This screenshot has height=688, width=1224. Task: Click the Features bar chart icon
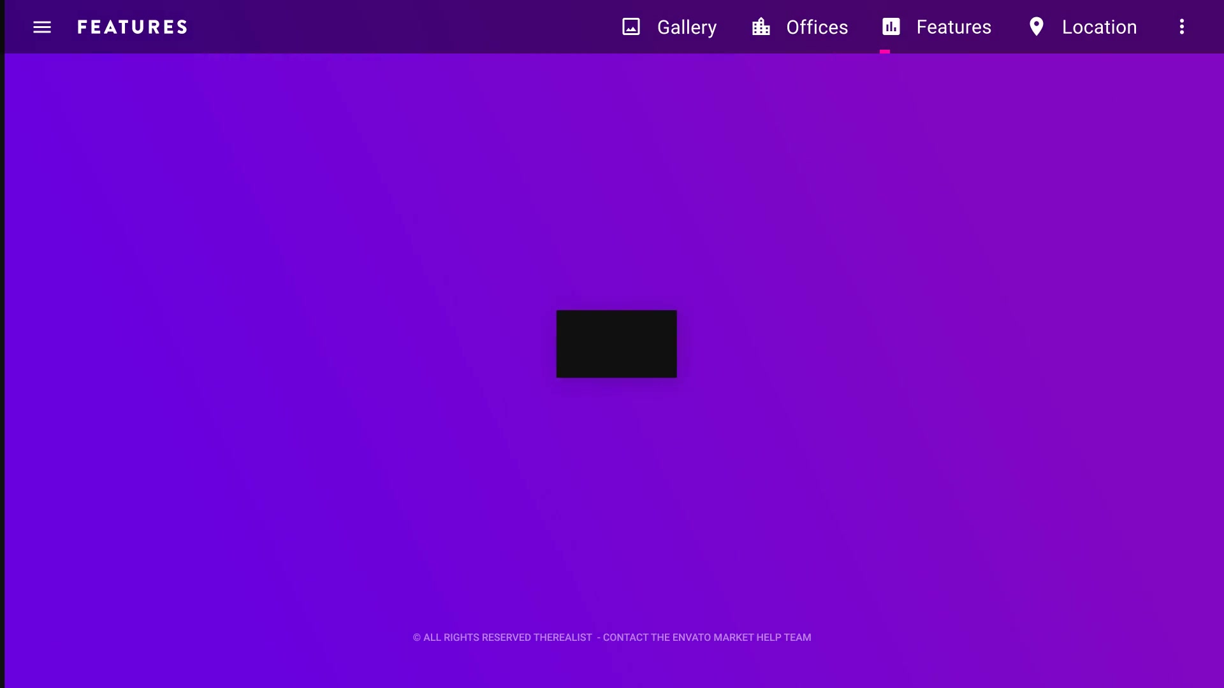891,27
